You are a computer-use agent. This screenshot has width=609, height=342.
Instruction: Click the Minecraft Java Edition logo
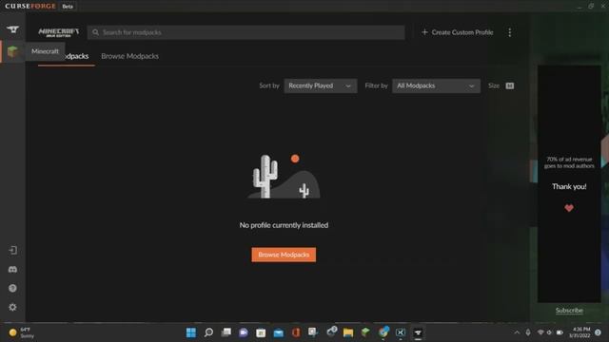[59, 32]
